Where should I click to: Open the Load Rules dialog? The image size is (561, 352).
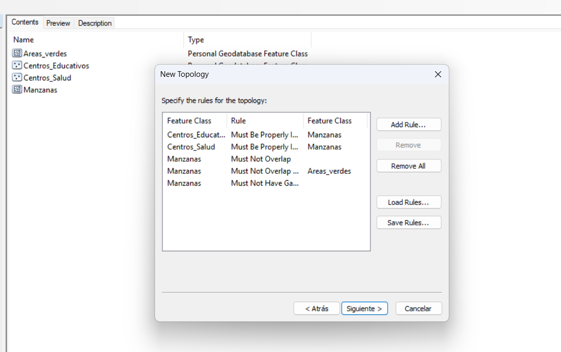[409, 202]
